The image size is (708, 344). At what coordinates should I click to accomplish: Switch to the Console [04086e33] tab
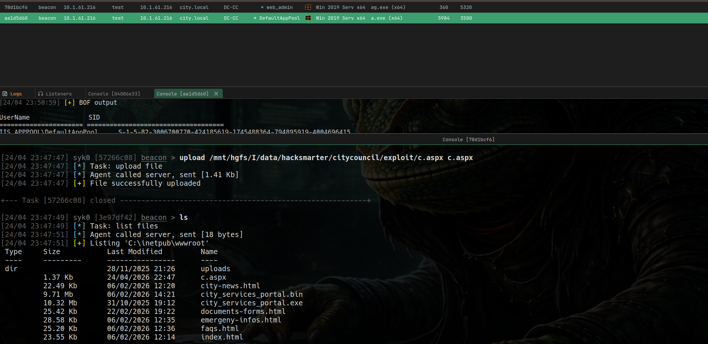click(x=114, y=94)
